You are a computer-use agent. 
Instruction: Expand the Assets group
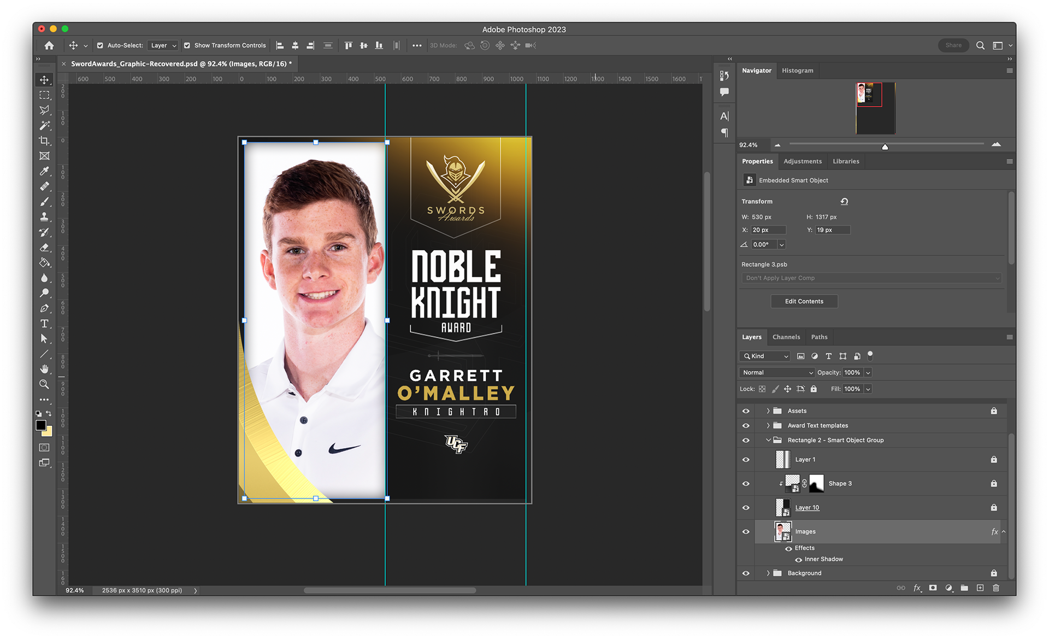coord(768,411)
